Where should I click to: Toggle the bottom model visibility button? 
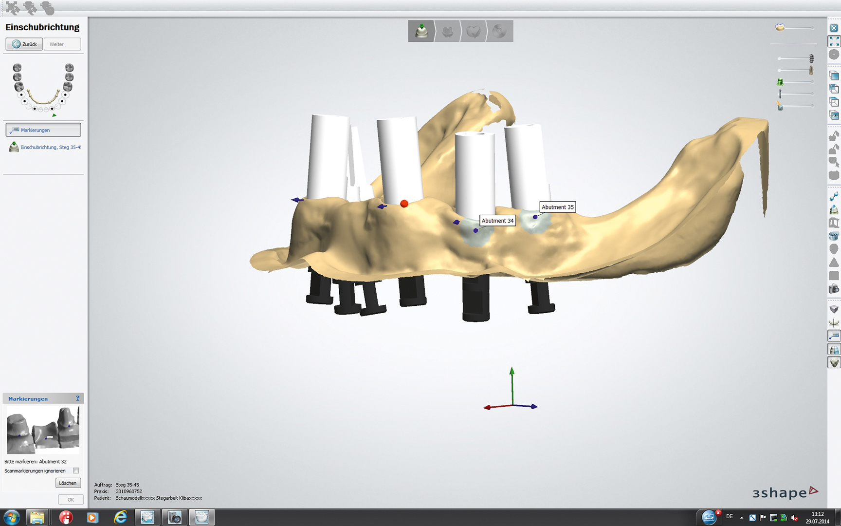click(834, 362)
